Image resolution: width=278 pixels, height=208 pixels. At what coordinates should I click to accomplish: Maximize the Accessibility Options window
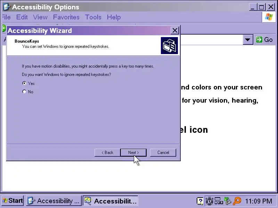click(x=261, y=7)
